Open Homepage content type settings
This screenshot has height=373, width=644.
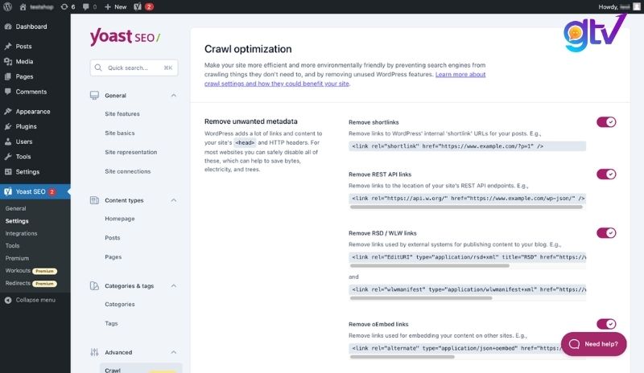click(x=119, y=219)
